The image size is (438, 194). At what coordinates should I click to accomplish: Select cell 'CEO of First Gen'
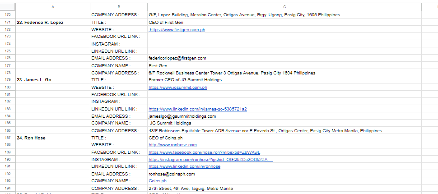(x=284, y=22)
